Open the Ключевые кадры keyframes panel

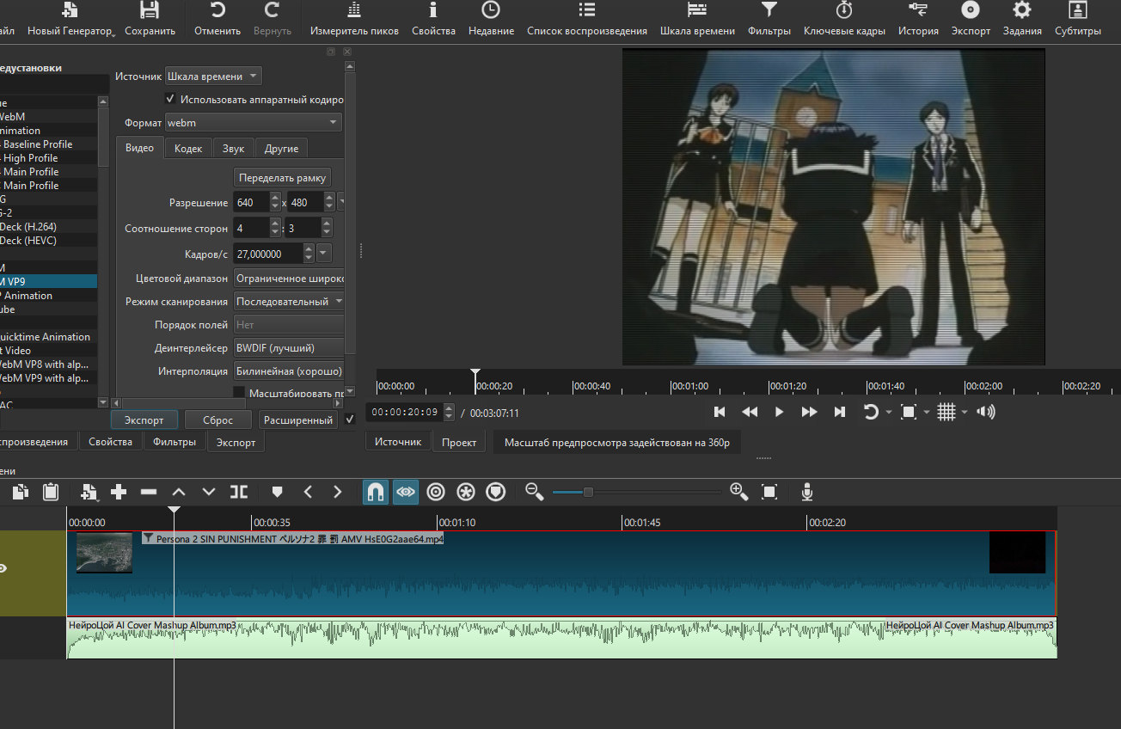pos(844,19)
